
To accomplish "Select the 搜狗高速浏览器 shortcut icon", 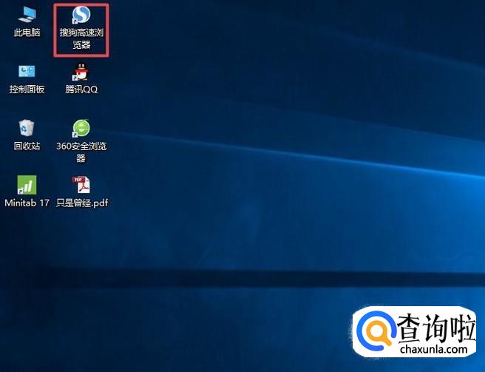I will point(81,15).
